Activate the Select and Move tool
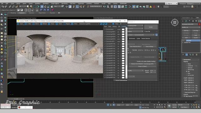 click(42, 7)
